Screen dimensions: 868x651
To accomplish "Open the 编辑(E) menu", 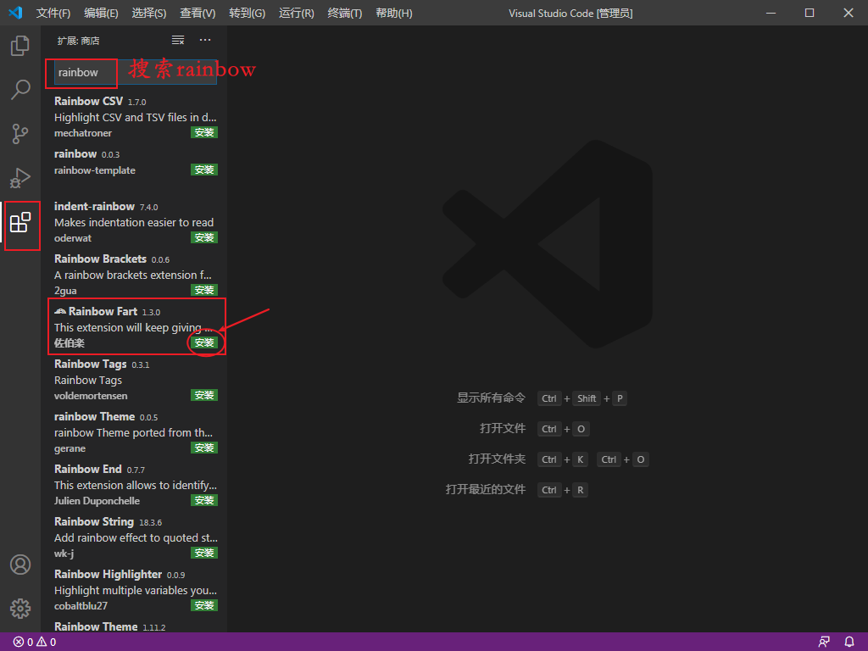I will [102, 13].
